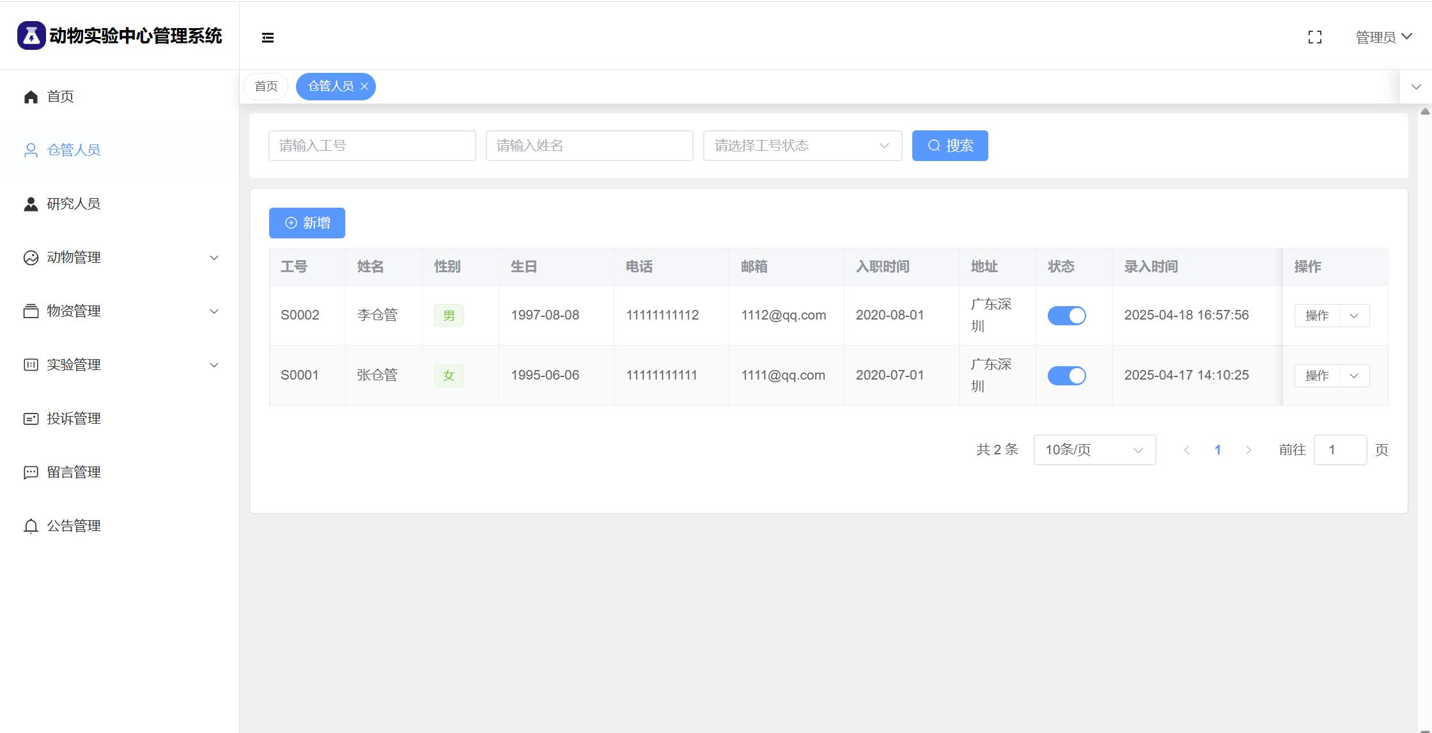
Task: Switch to the 首页 tab
Action: (266, 86)
